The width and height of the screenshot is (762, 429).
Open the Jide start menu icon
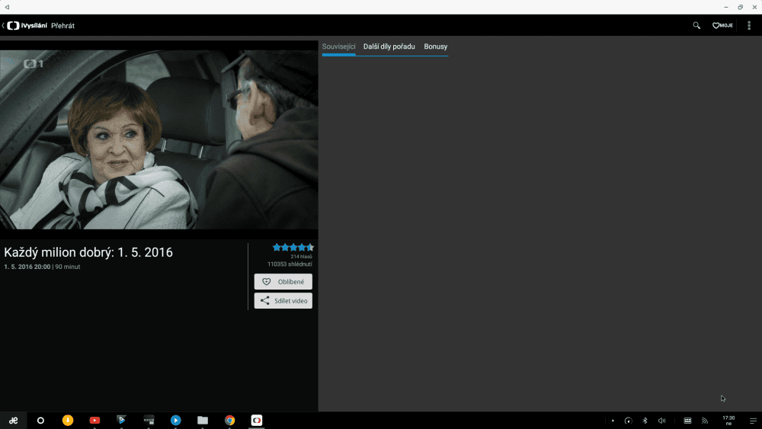(14, 421)
